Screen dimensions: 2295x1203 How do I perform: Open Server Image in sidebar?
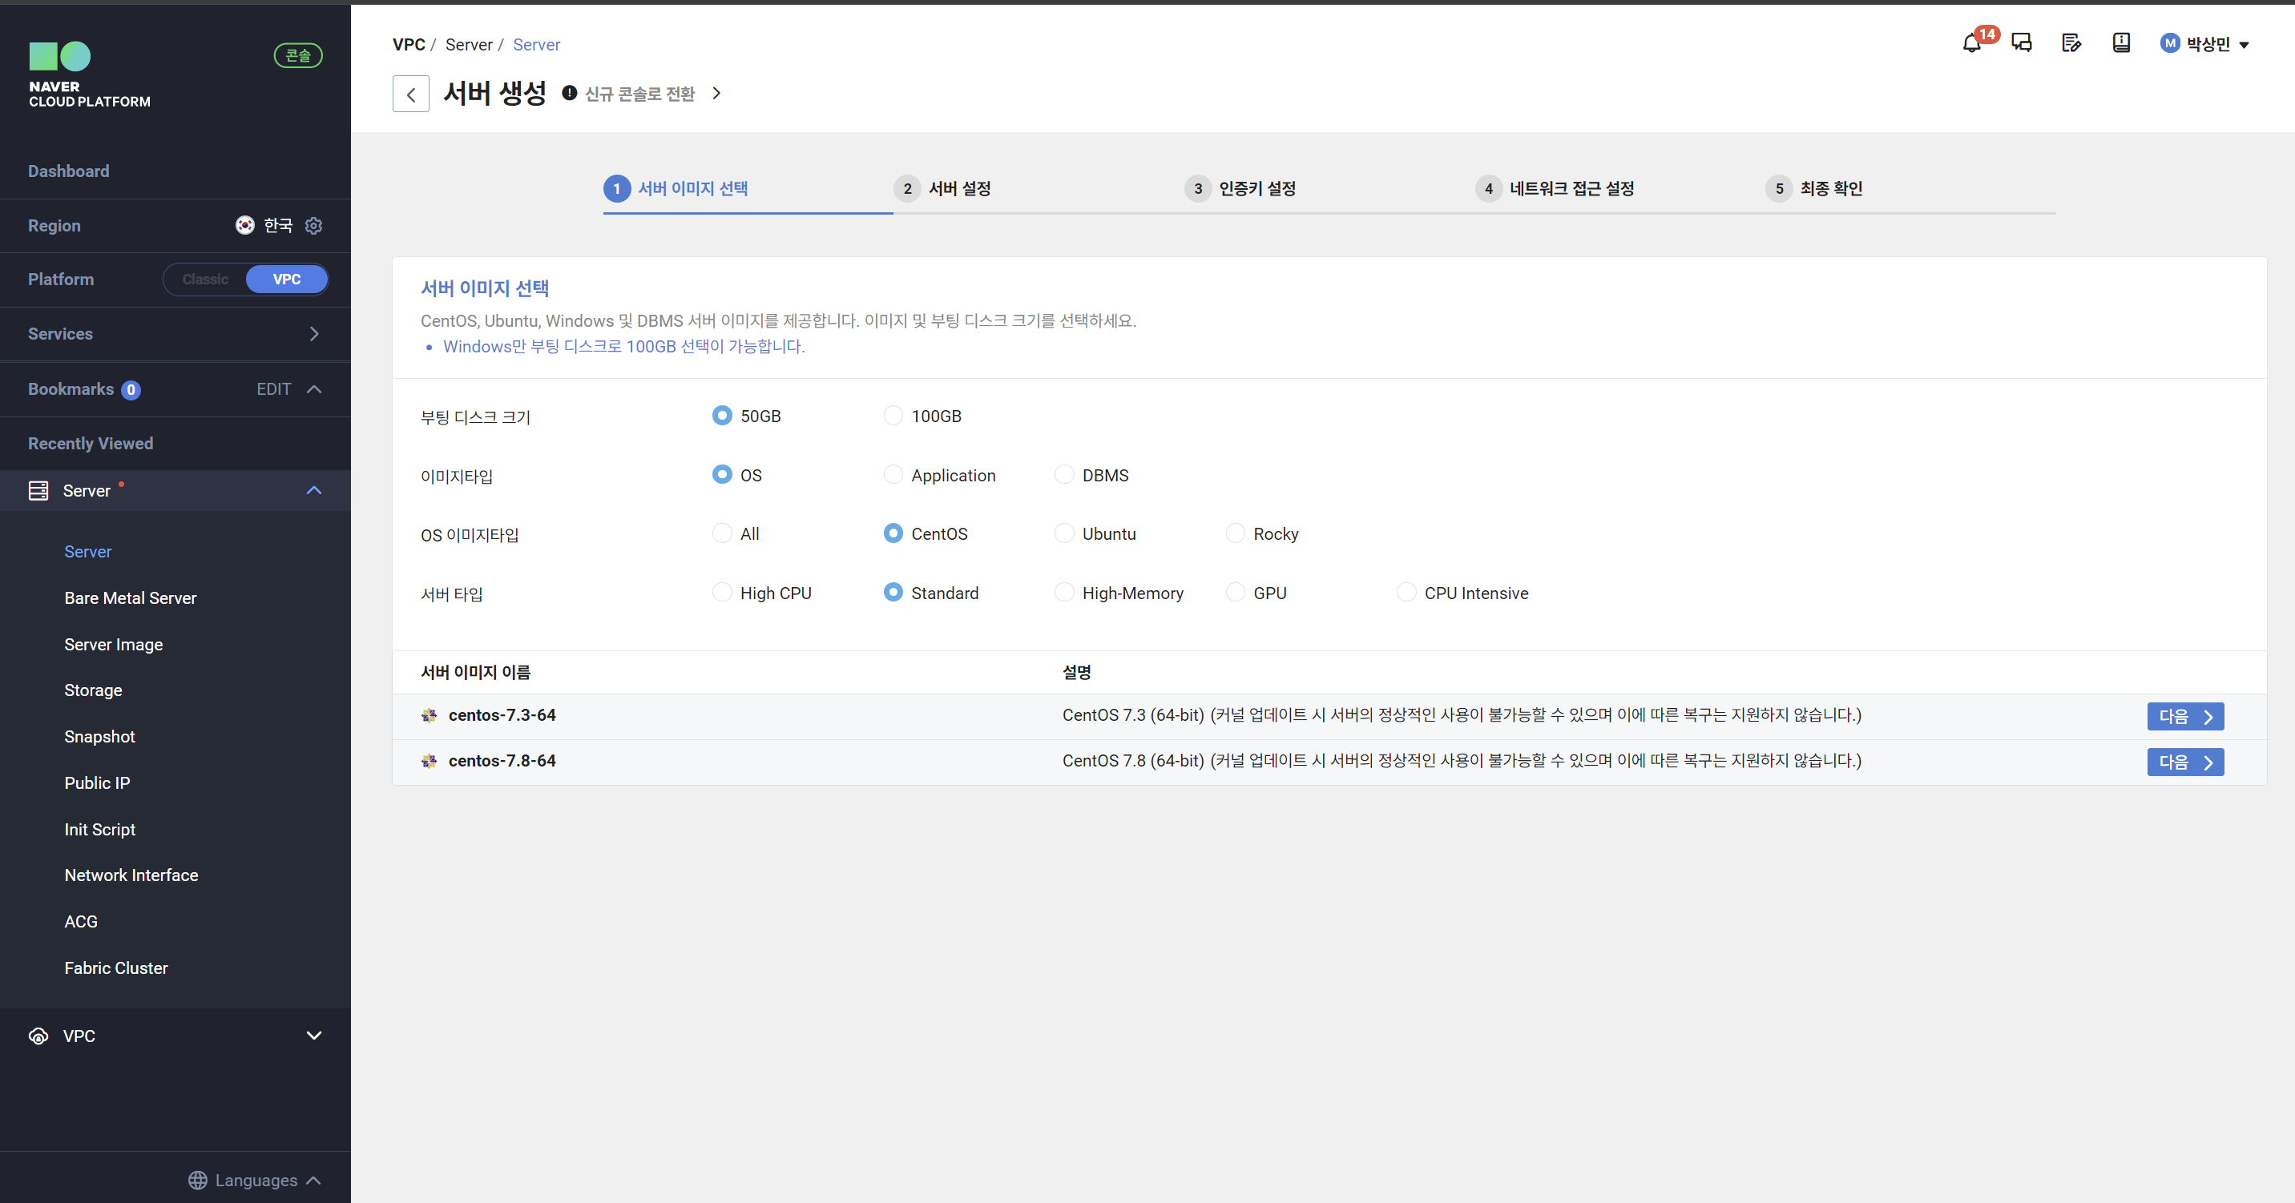[113, 644]
